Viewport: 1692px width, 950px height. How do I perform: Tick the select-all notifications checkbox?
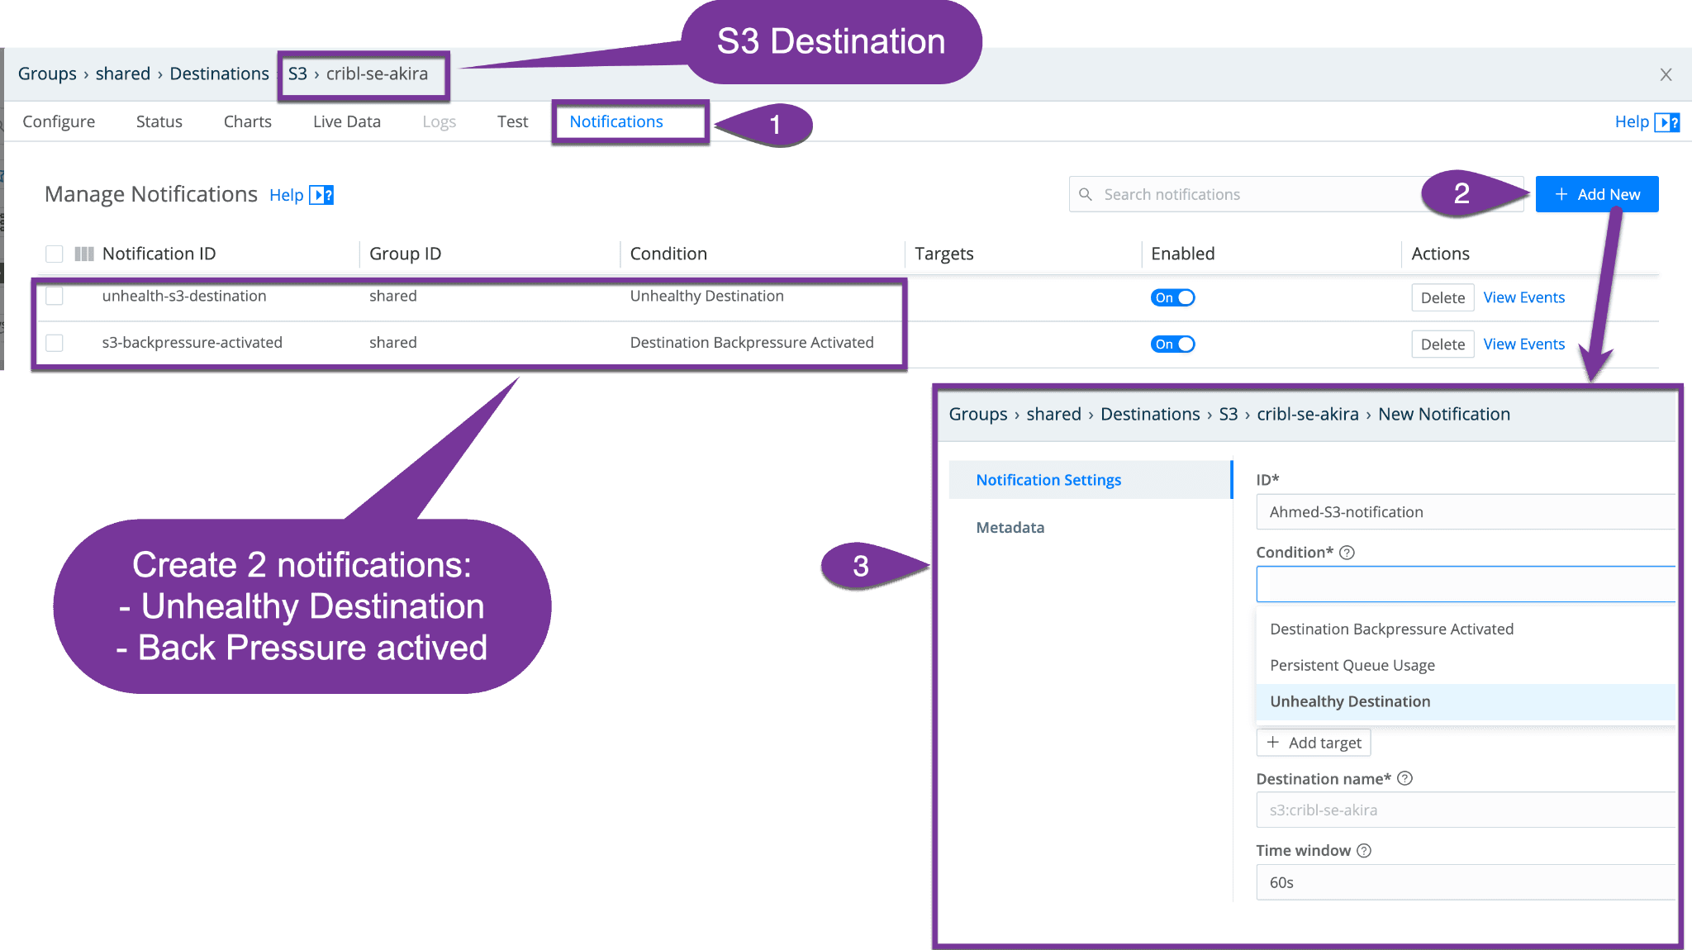click(x=55, y=254)
